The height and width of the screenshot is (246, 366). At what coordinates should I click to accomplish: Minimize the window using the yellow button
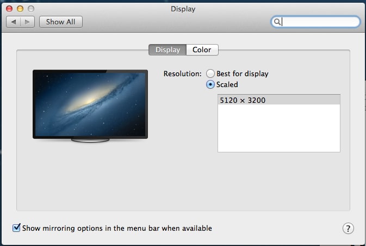click(x=20, y=9)
